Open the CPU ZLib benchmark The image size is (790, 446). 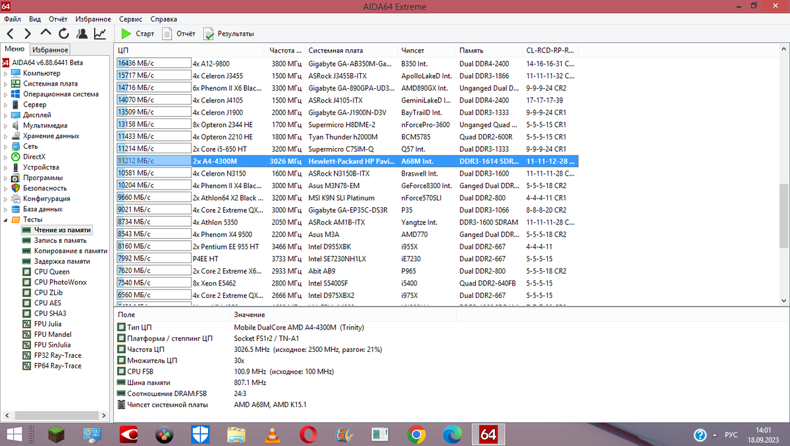pos(47,293)
